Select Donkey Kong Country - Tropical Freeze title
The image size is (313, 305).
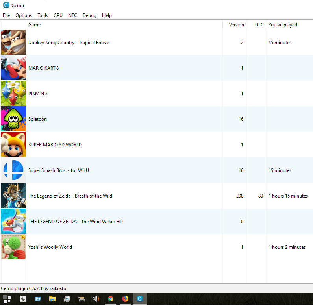[69, 43]
